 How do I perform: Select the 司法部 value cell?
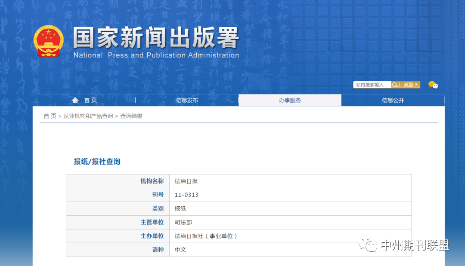[x=290, y=222]
